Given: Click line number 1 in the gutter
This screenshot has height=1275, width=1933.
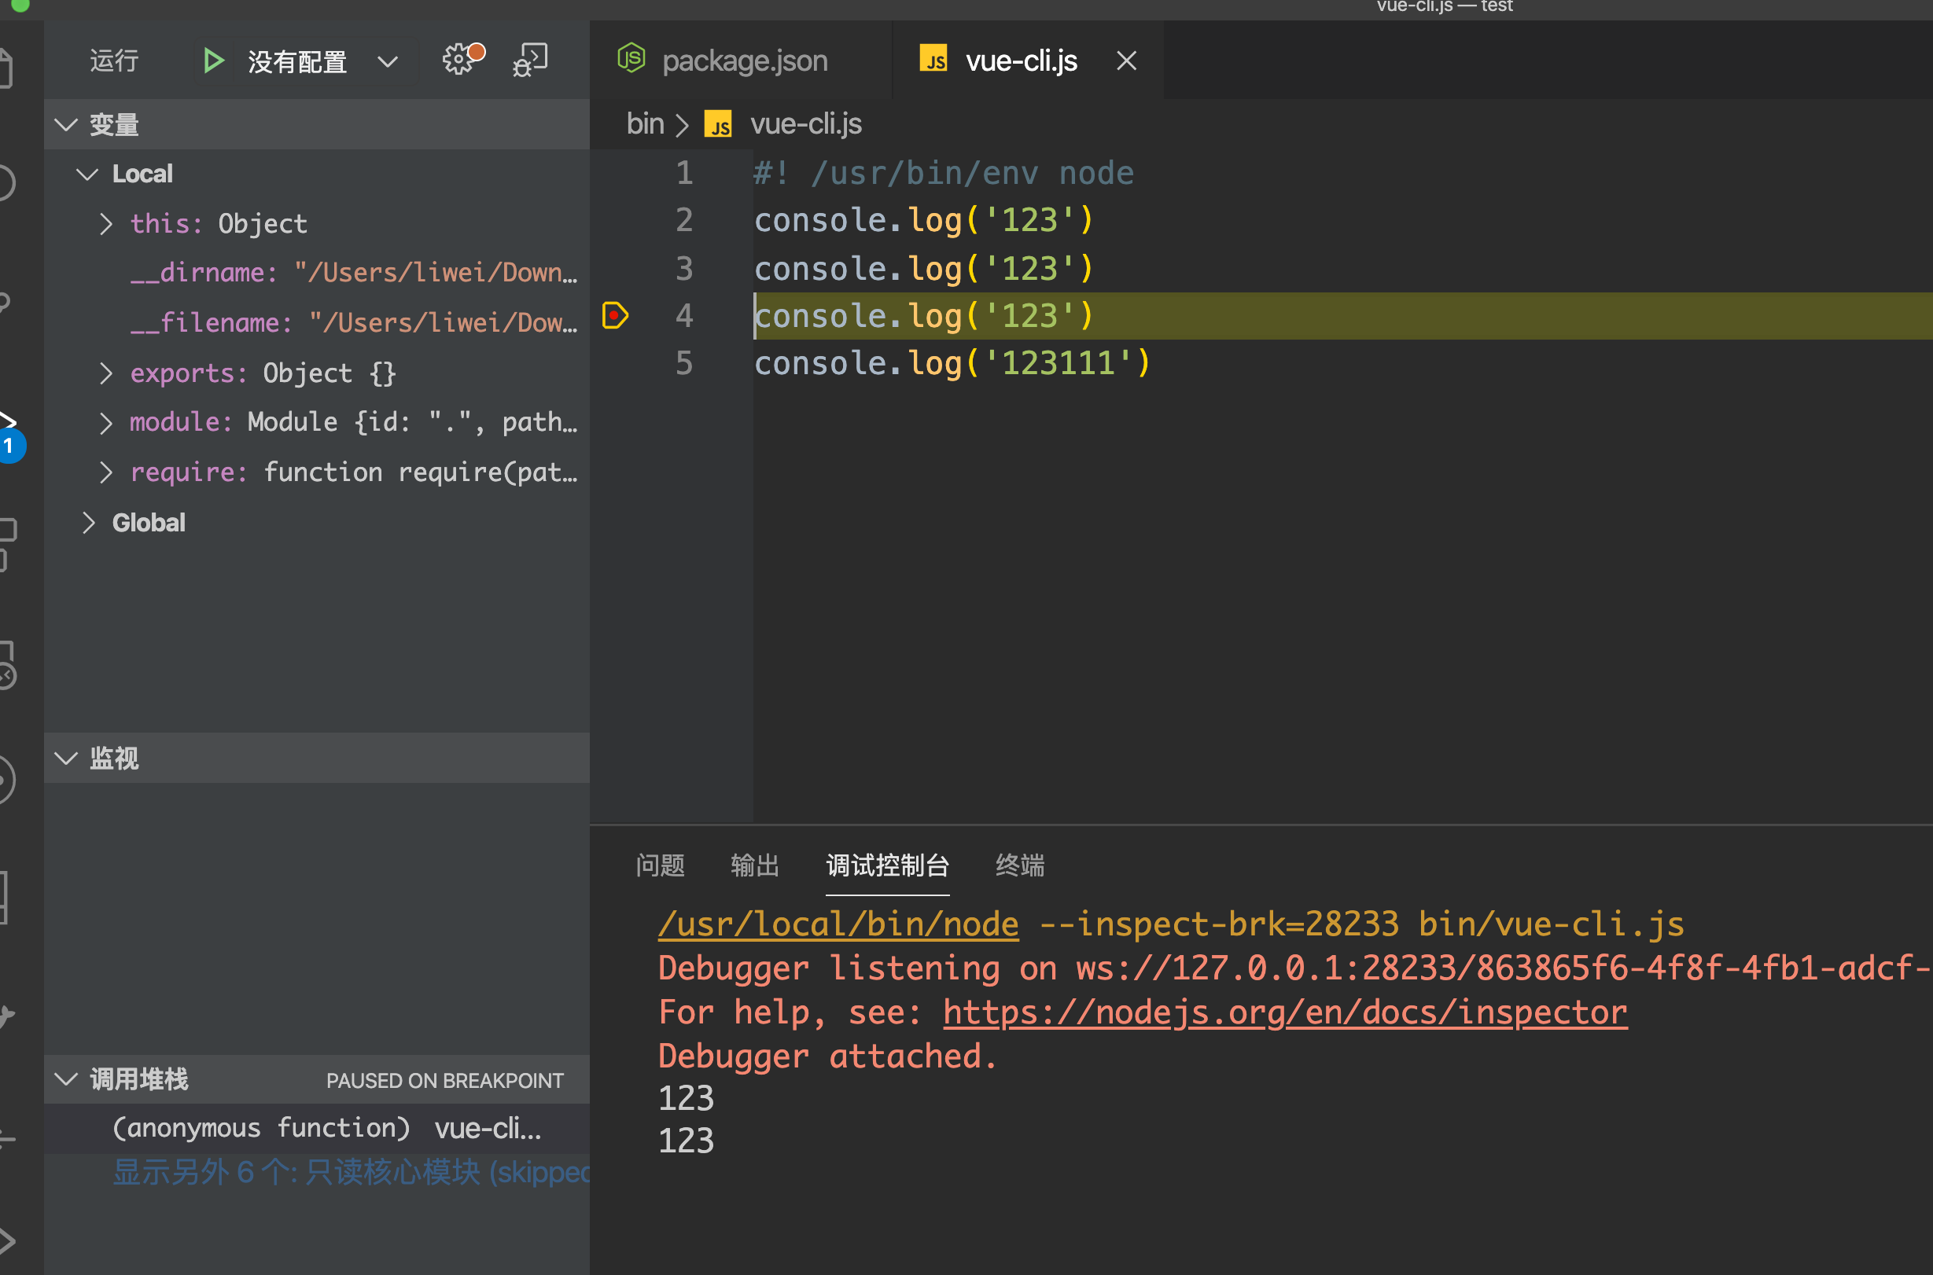Looking at the screenshot, I should tap(684, 173).
